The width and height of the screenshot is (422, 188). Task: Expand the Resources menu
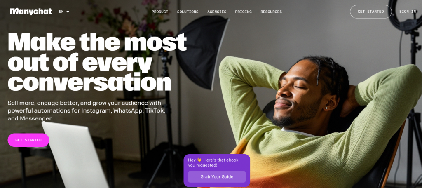tap(271, 12)
